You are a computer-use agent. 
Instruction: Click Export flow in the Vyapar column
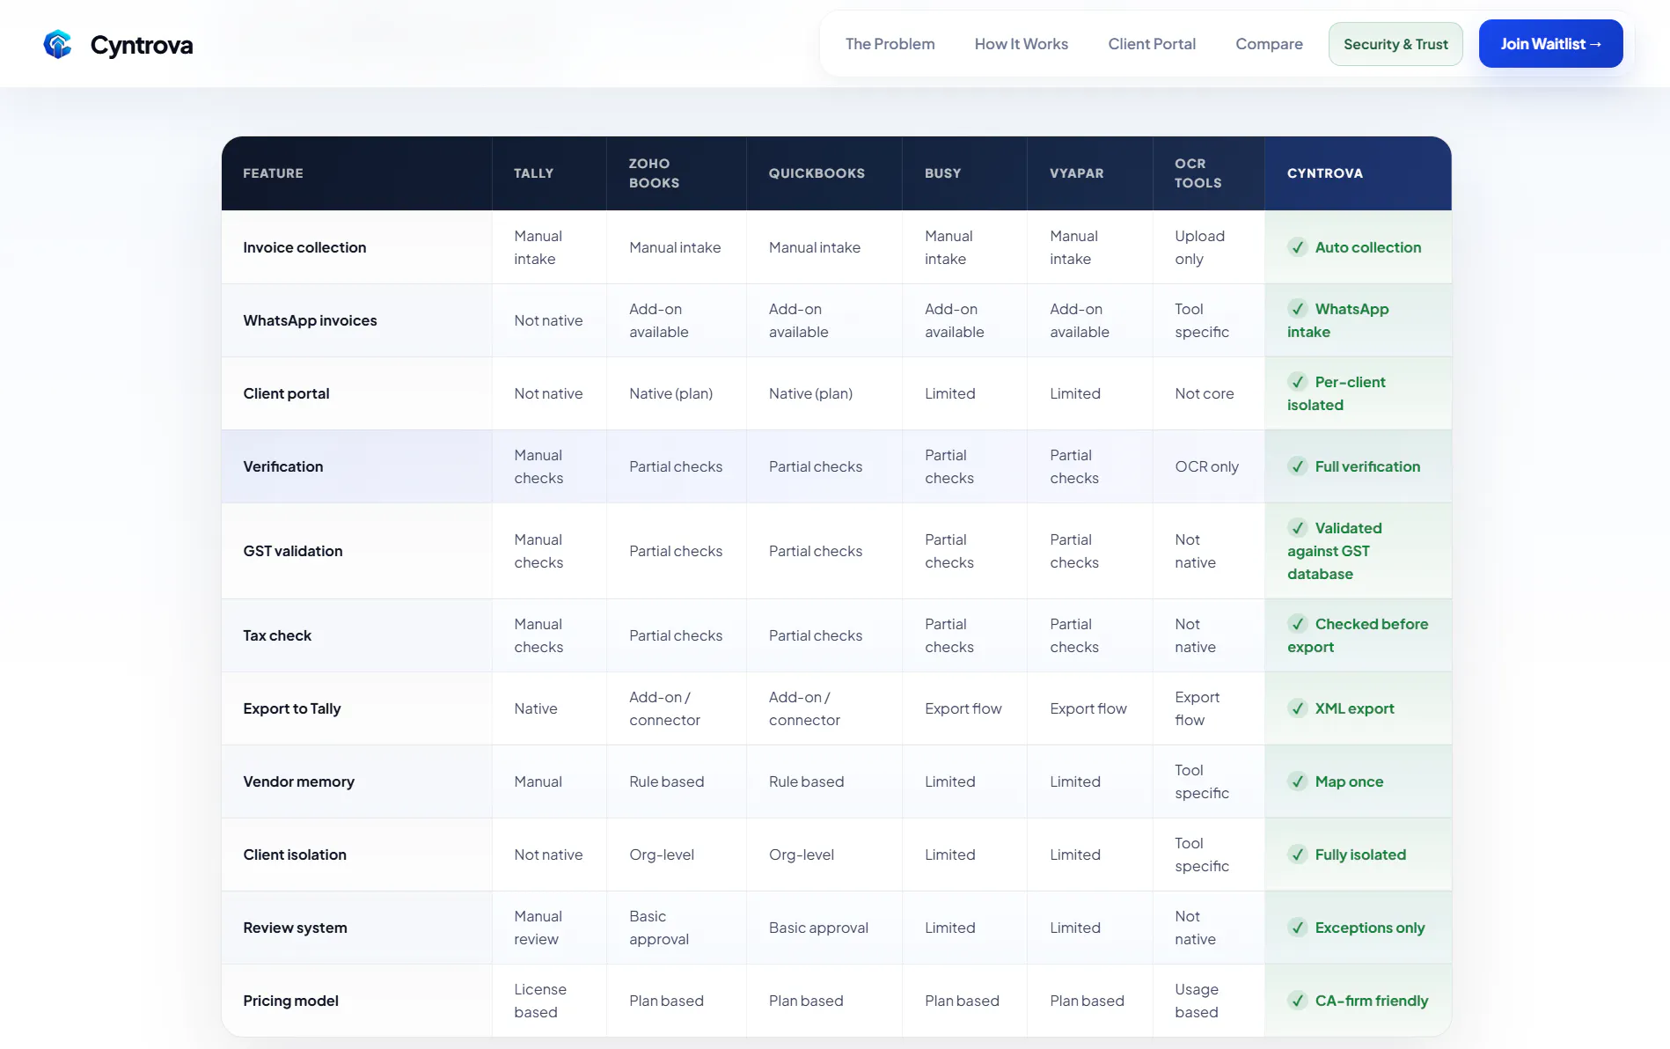coord(1088,708)
